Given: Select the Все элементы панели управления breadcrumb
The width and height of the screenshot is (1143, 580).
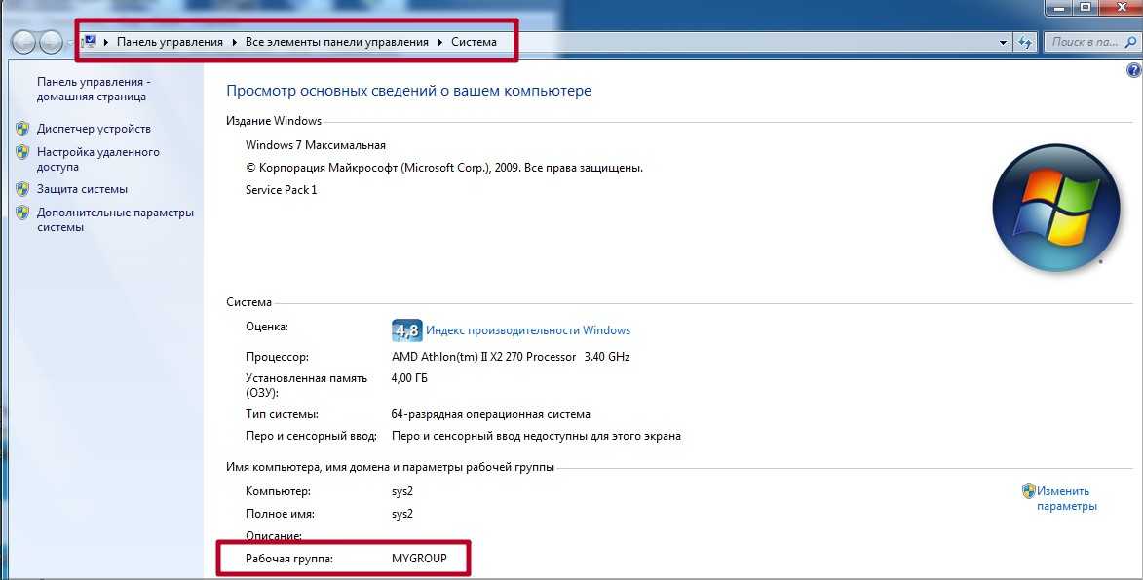Looking at the screenshot, I should pos(336,42).
